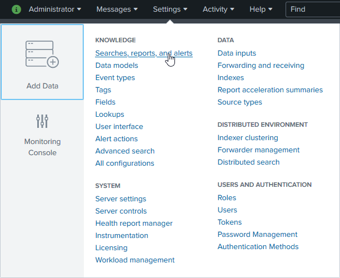Open Health report manager
340x278 pixels.
pos(134,224)
